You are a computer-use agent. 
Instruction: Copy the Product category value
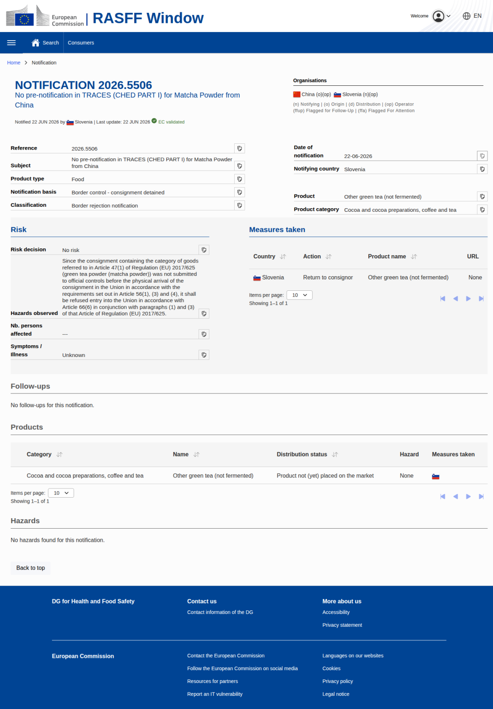(482, 210)
